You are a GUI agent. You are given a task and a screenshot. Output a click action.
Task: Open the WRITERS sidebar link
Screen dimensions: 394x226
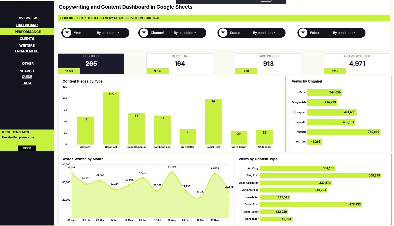(x=27, y=45)
